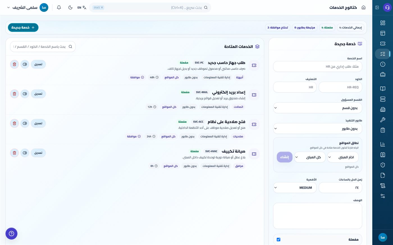393x245 pixels.
Task: Toggle dark mode with the moon icon
Action: pyautogui.click(x=70, y=8)
